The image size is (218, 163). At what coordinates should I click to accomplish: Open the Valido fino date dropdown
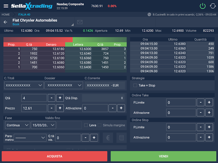click(x=43, y=125)
